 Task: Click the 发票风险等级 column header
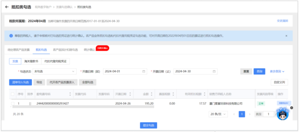[x=265, y=94]
